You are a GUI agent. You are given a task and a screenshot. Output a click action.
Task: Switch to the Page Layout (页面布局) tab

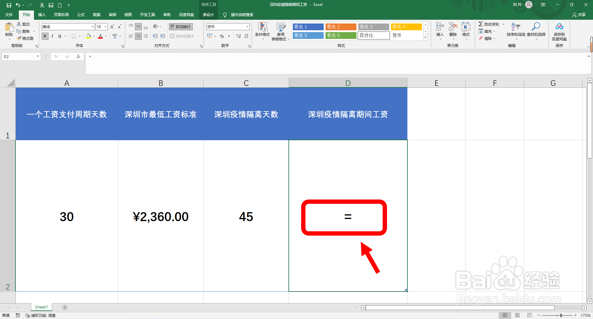pyautogui.click(x=61, y=15)
